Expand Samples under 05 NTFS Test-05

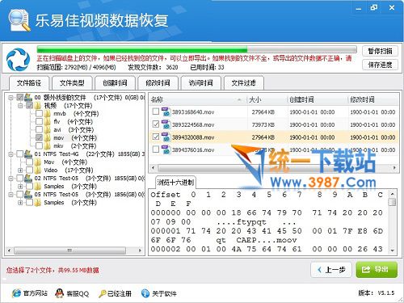(x=20, y=203)
